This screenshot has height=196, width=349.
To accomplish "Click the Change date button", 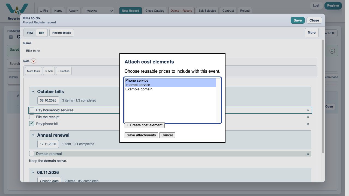I will 49,180.
